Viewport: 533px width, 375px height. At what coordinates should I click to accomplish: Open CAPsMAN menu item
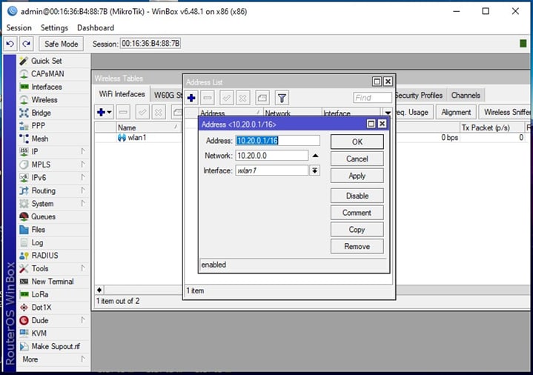click(47, 74)
